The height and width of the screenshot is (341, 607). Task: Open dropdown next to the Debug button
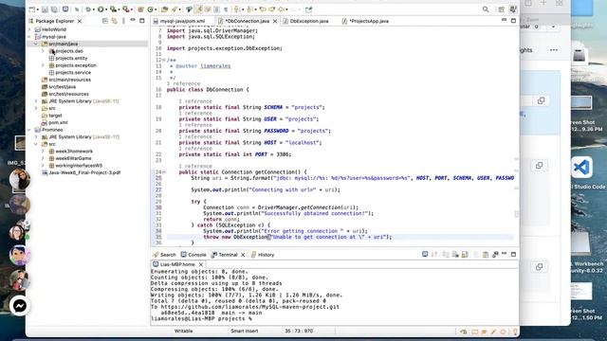click(93, 9)
